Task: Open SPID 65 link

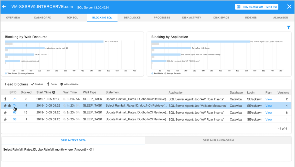Action: (x=15, y=112)
